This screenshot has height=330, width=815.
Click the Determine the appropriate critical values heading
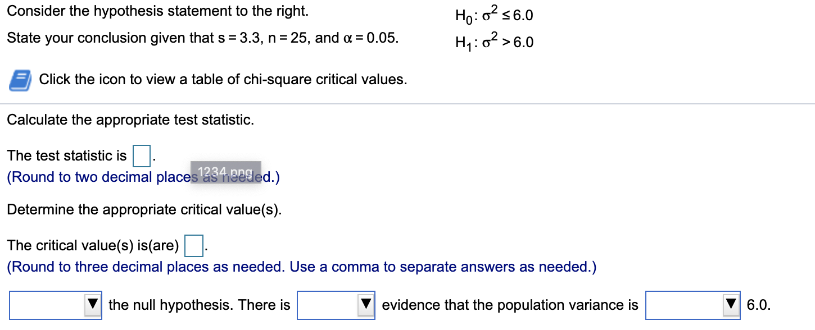click(142, 209)
